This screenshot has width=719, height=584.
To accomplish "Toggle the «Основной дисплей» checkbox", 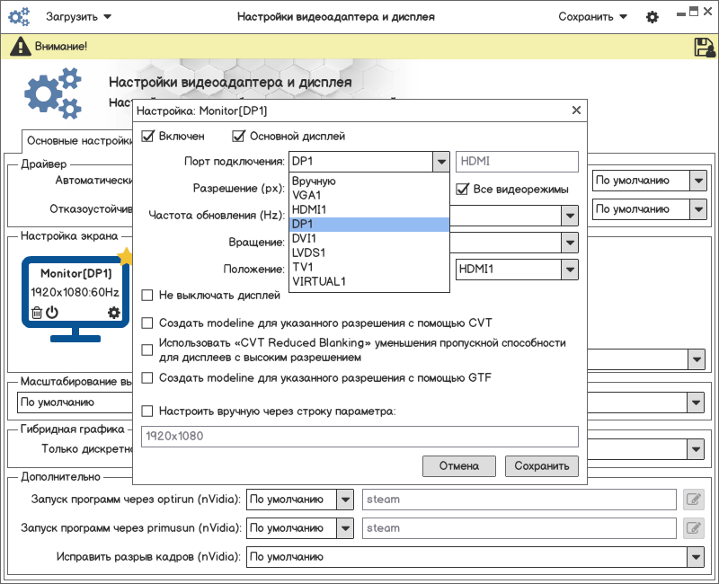I will pos(239,137).
